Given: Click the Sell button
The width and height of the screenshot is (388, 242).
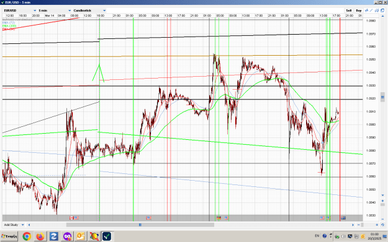Looking at the screenshot, I should coord(349,11).
